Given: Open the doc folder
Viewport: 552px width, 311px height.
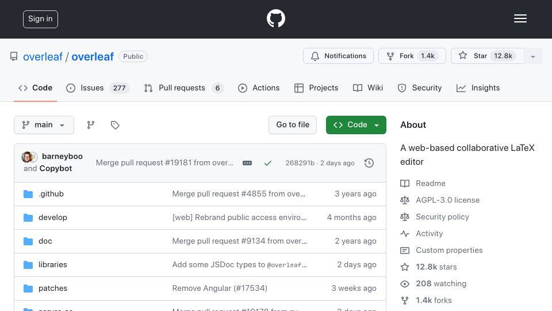Looking at the screenshot, I should coord(45,241).
